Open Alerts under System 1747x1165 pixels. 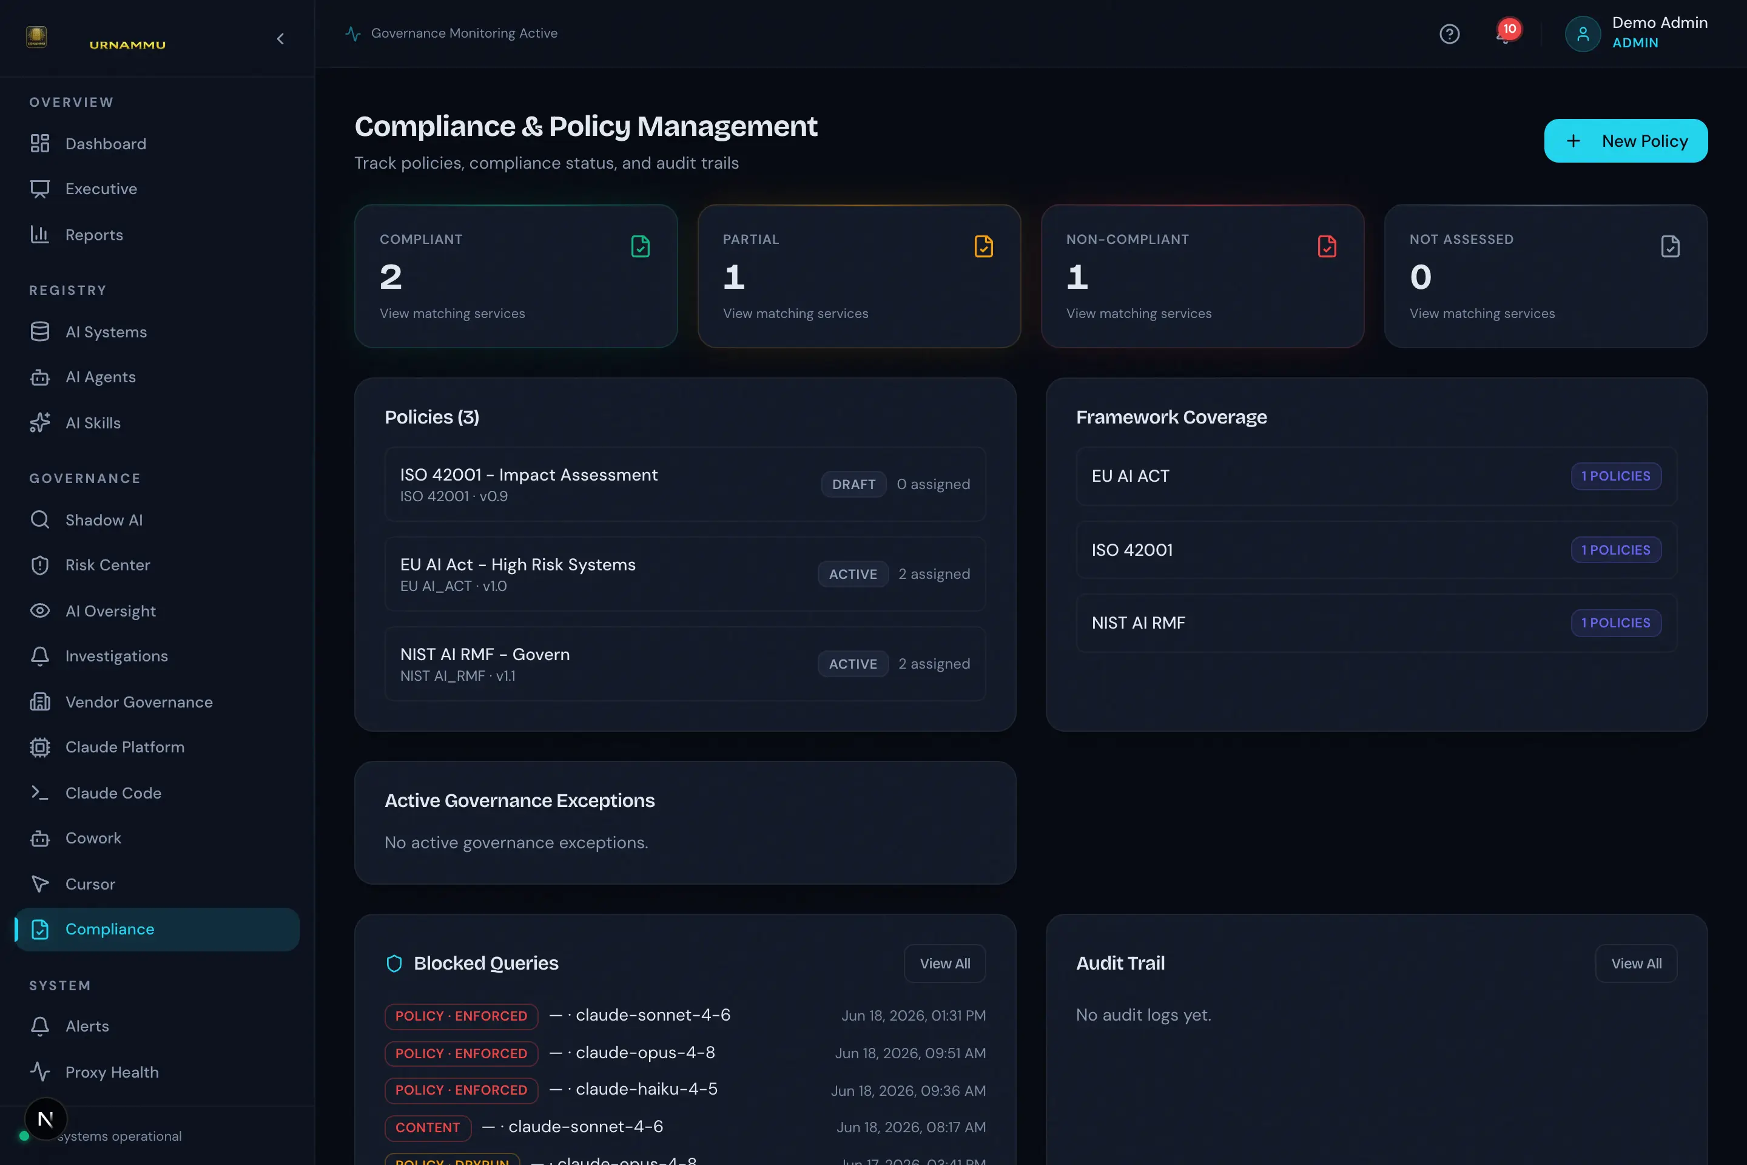[x=157, y=1026]
